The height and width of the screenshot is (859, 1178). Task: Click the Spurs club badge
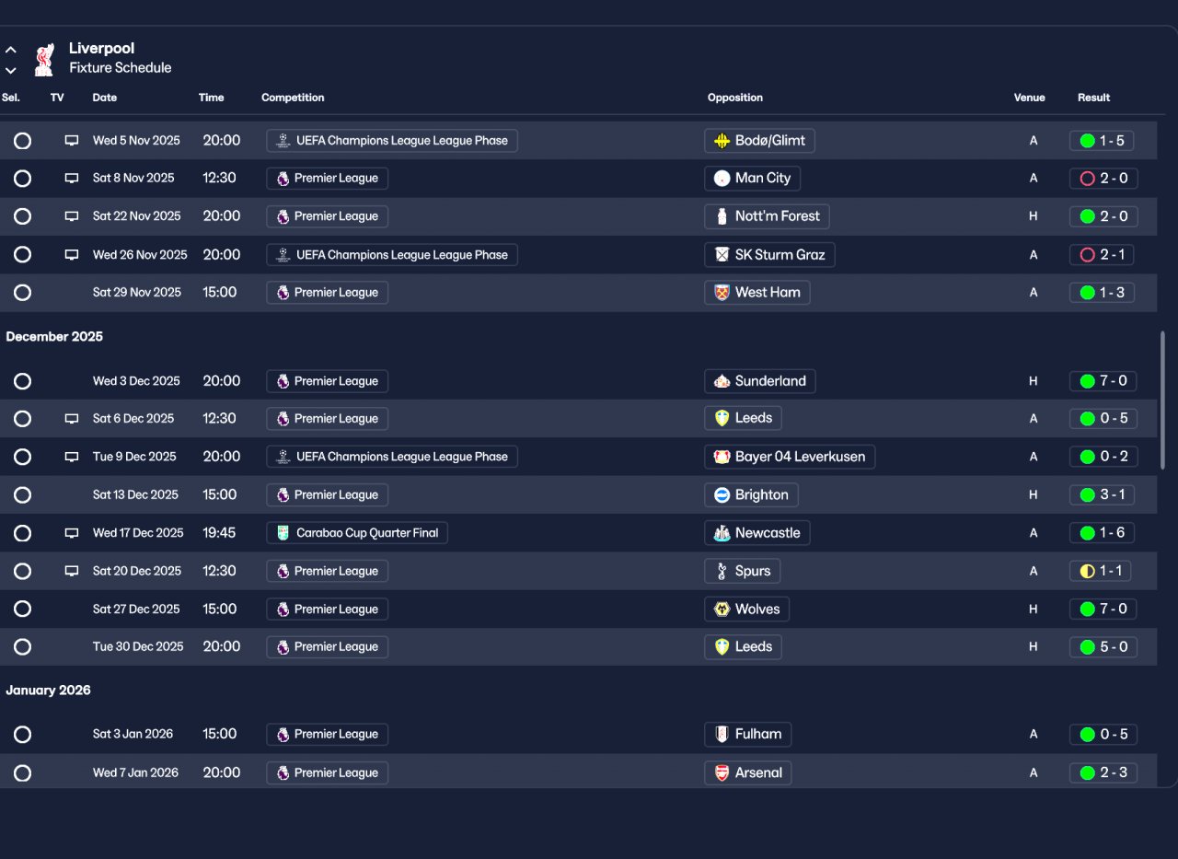(x=722, y=571)
